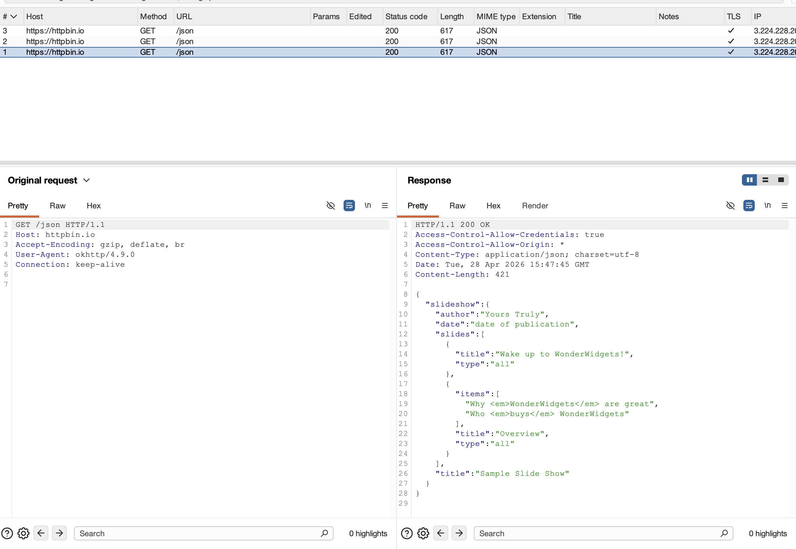Switch to stacked horizontal layout view
The width and height of the screenshot is (796, 549).
[x=765, y=180]
